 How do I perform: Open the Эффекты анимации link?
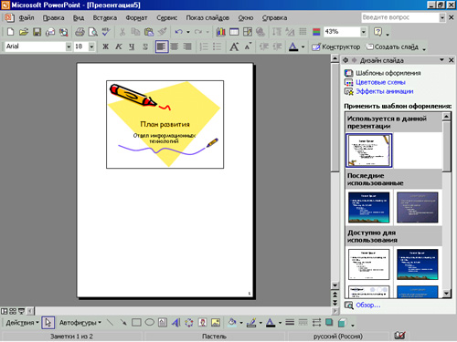(x=385, y=91)
